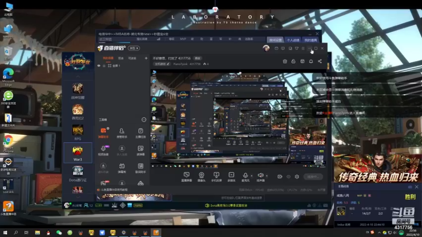Image resolution: width=422 pixels, height=237 pixels.
Task: Click the button beside the stream title
Action: click(x=197, y=58)
